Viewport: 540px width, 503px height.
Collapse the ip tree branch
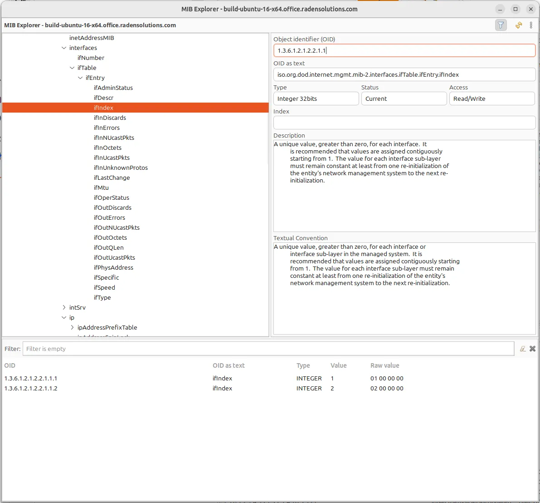(x=63, y=317)
